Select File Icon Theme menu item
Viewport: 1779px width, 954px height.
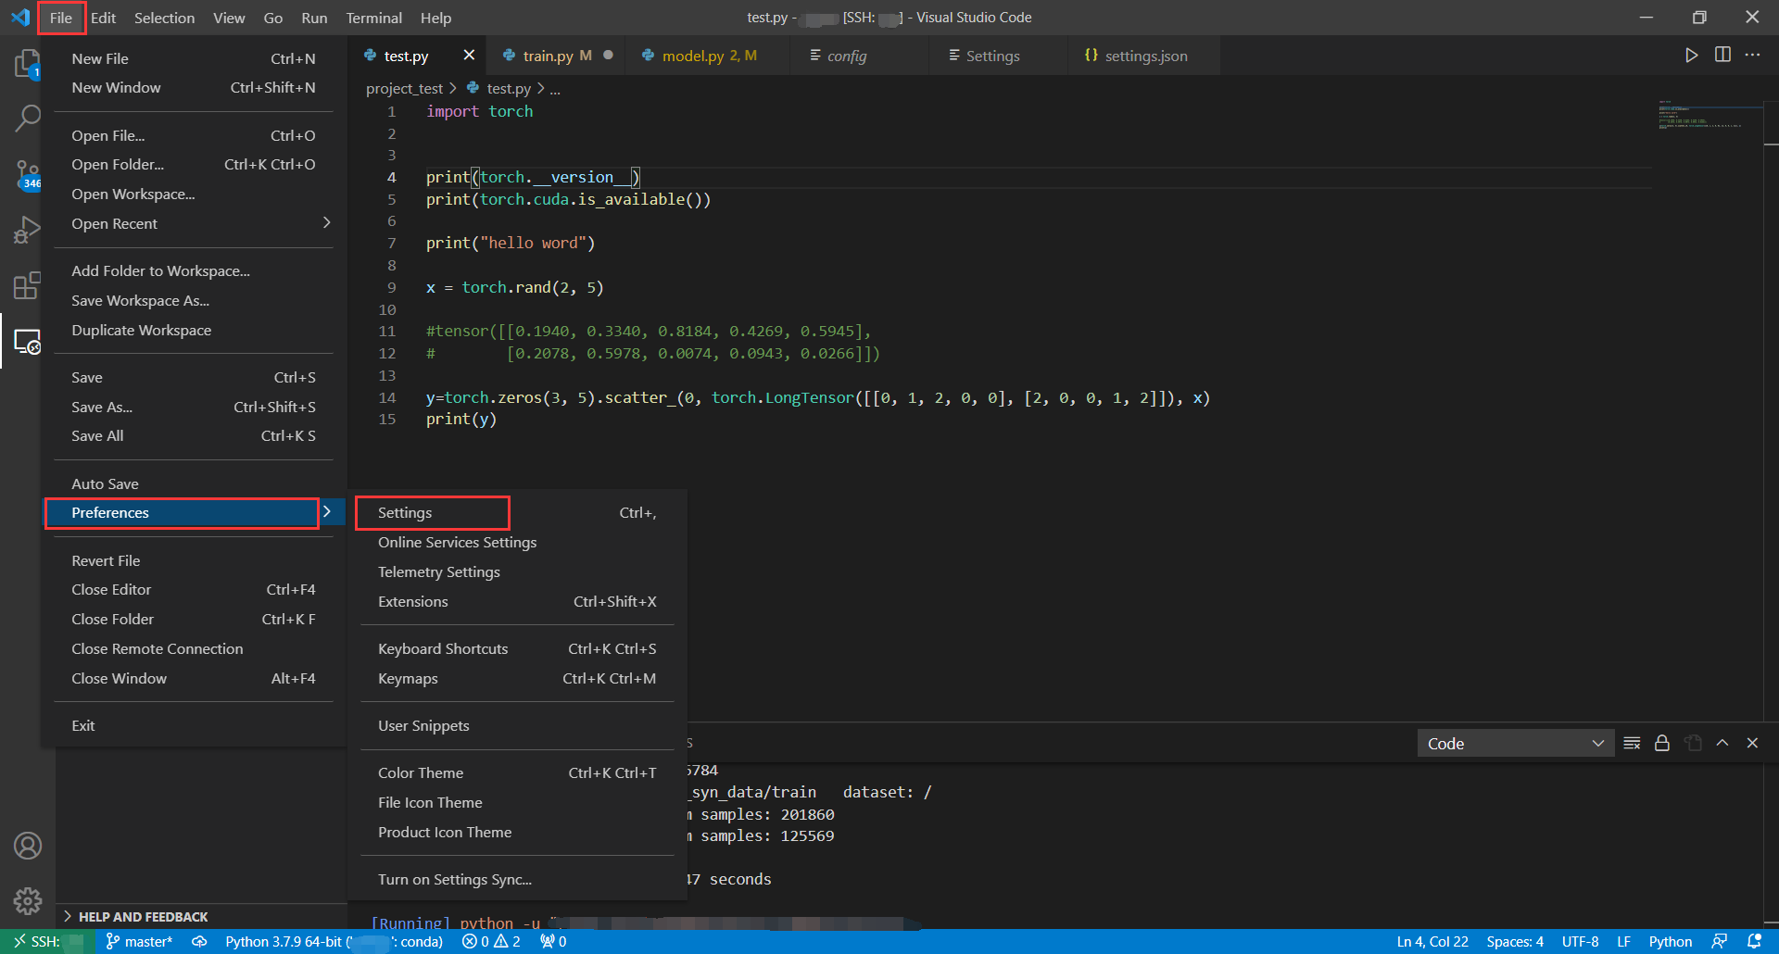517,802
